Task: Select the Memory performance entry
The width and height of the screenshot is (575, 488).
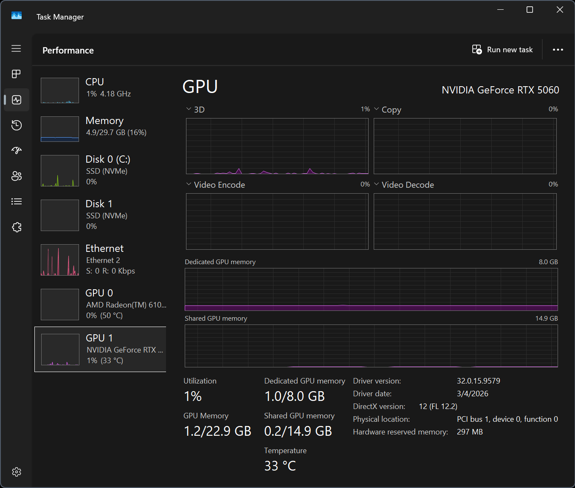Action: pyautogui.click(x=100, y=129)
